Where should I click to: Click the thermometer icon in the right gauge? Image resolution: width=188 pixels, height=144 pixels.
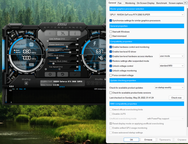pyautogui.click(x=94, y=65)
